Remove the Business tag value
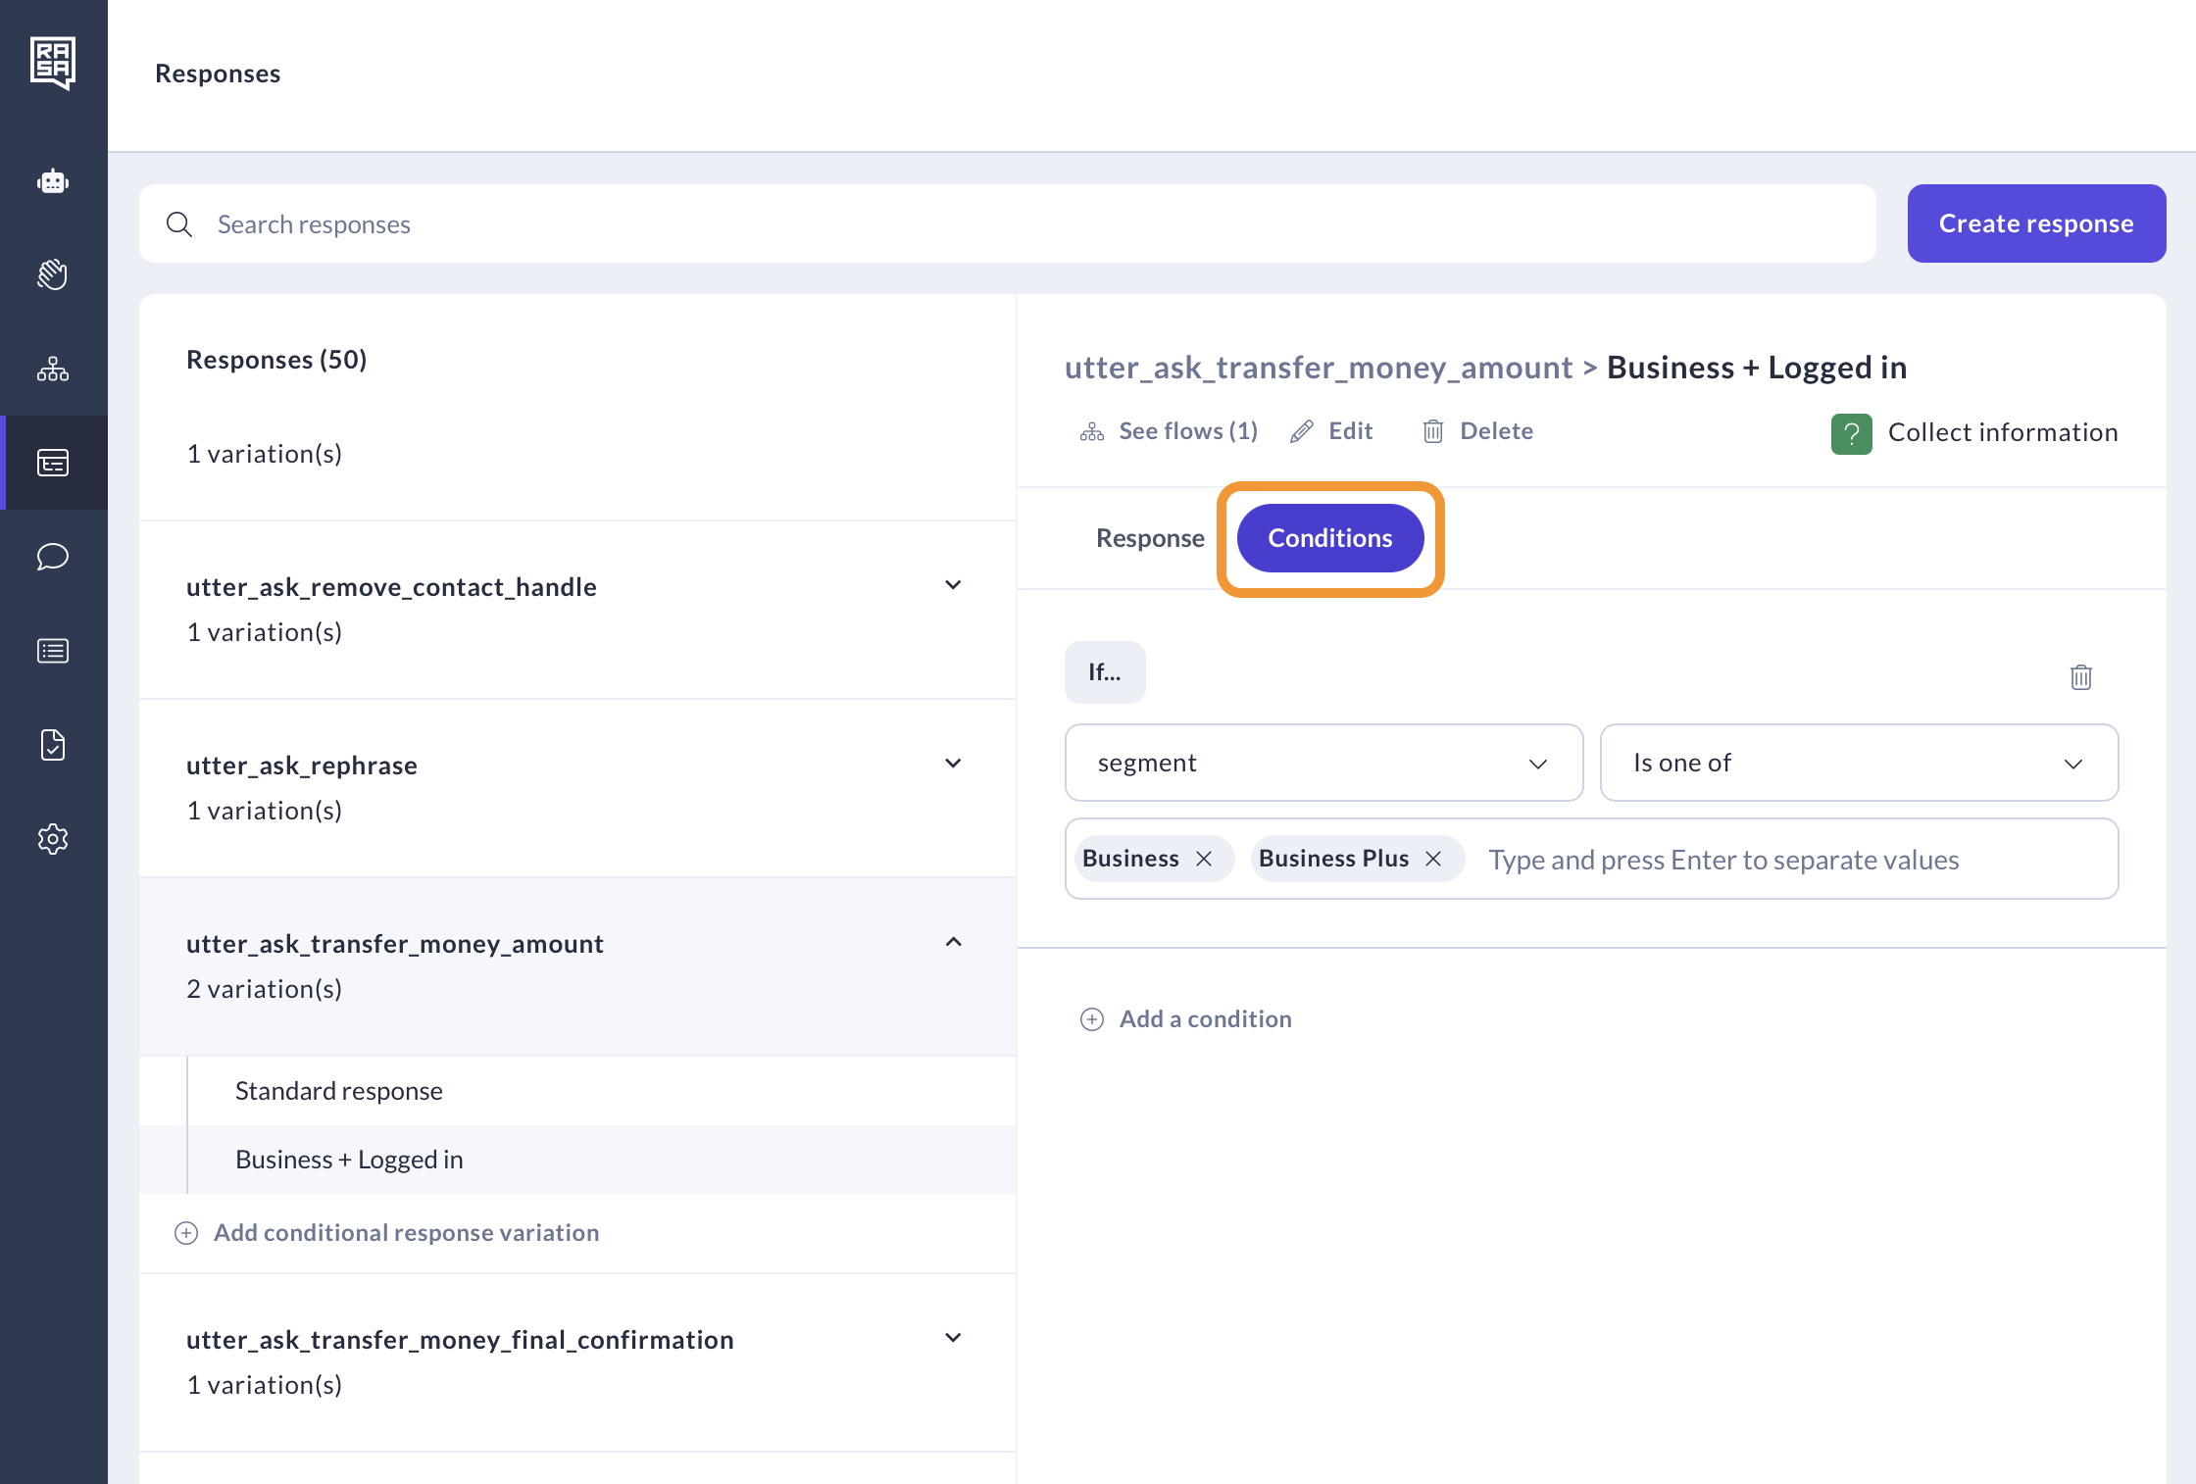The width and height of the screenshot is (2196, 1484). [x=1204, y=859]
